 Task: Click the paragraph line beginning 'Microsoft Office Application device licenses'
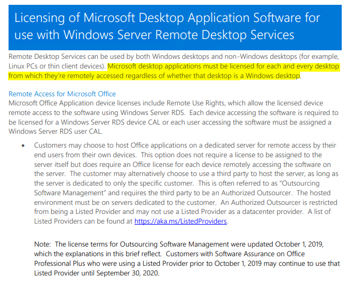click(166, 103)
